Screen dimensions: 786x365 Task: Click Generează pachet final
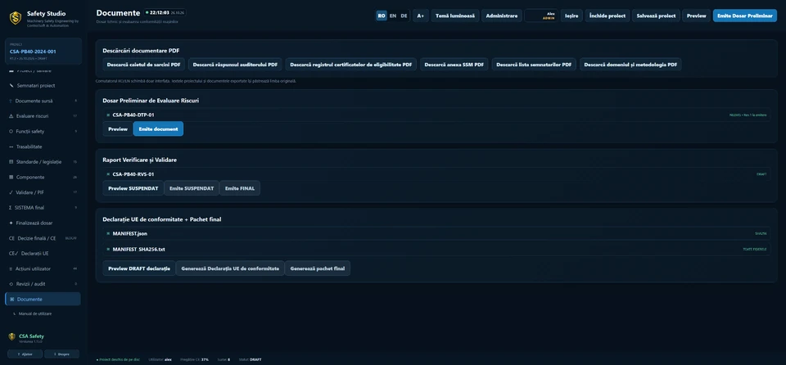point(318,268)
